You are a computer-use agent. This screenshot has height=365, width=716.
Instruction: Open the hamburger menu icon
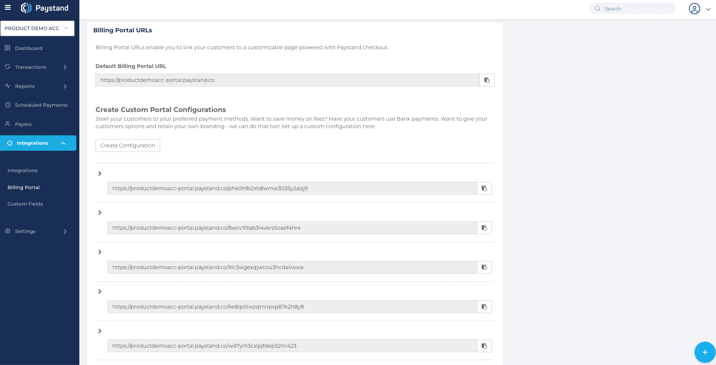(8, 7)
